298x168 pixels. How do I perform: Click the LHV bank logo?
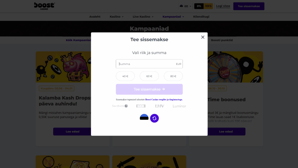[x=159, y=106]
